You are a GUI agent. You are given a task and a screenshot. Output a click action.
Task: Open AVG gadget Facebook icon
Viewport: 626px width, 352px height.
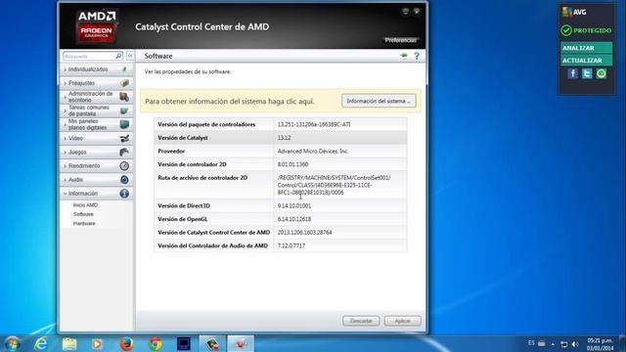[x=572, y=73]
